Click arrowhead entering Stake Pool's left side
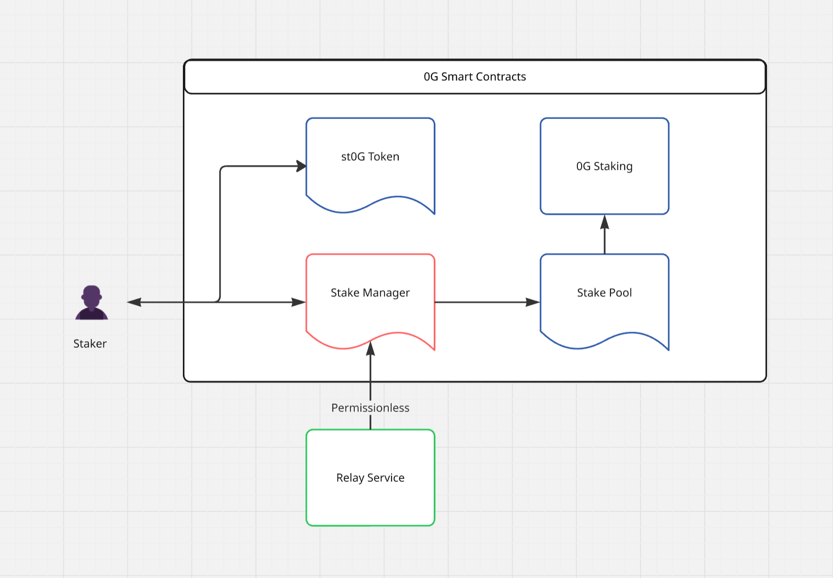 (x=533, y=302)
